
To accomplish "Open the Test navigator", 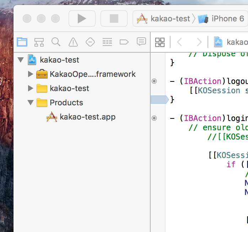I will pyautogui.click(x=90, y=42).
